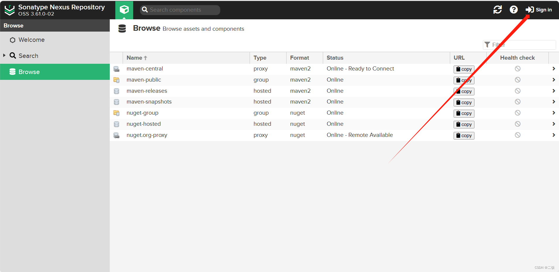Select the nuget-group repository name
559x272 pixels.
pyautogui.click(x=142, y=113)
